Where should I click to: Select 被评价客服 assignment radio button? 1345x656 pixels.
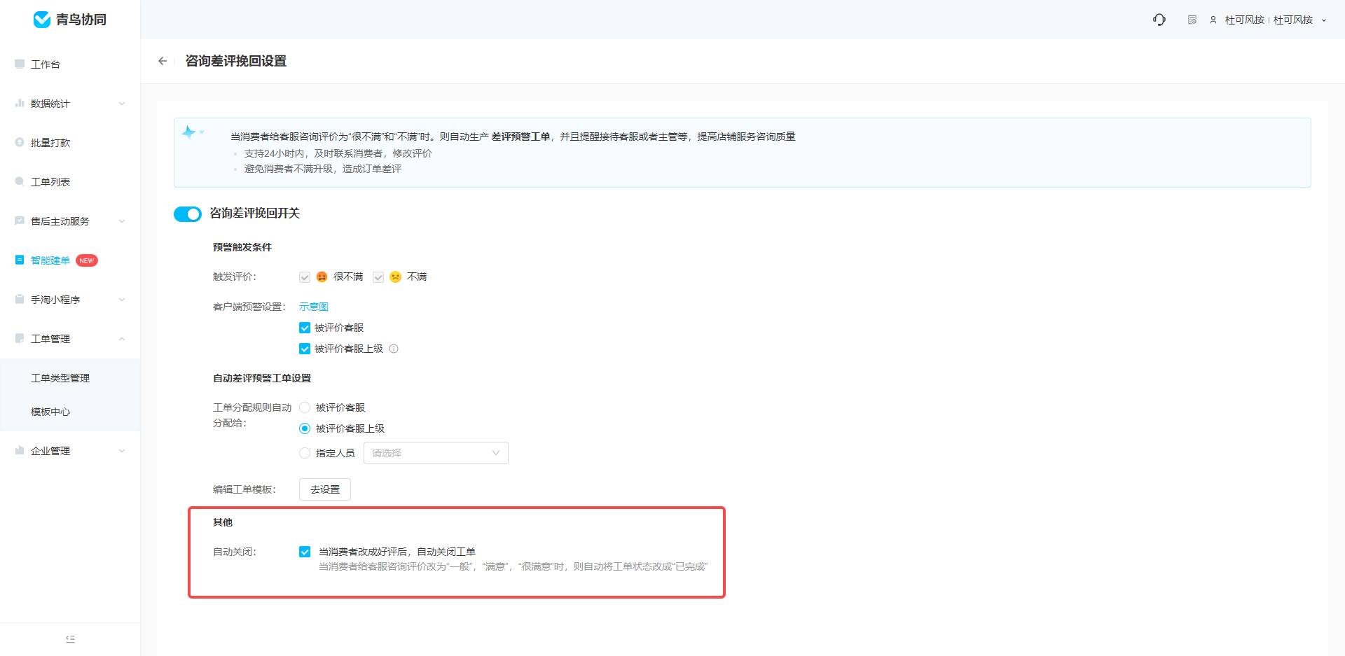click(305, 407)
